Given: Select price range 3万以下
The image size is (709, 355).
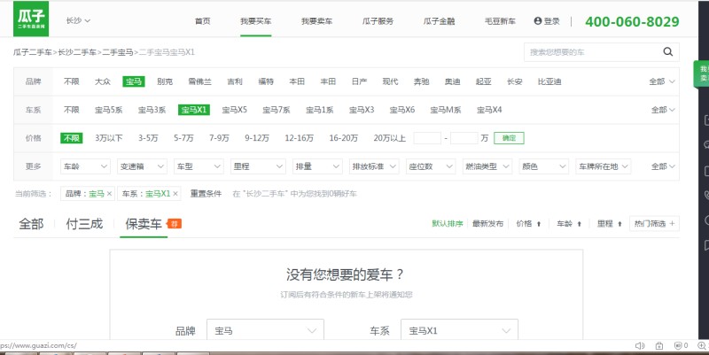Looking at the screenshot, I should pyautogui.click(x=108, y=138).
